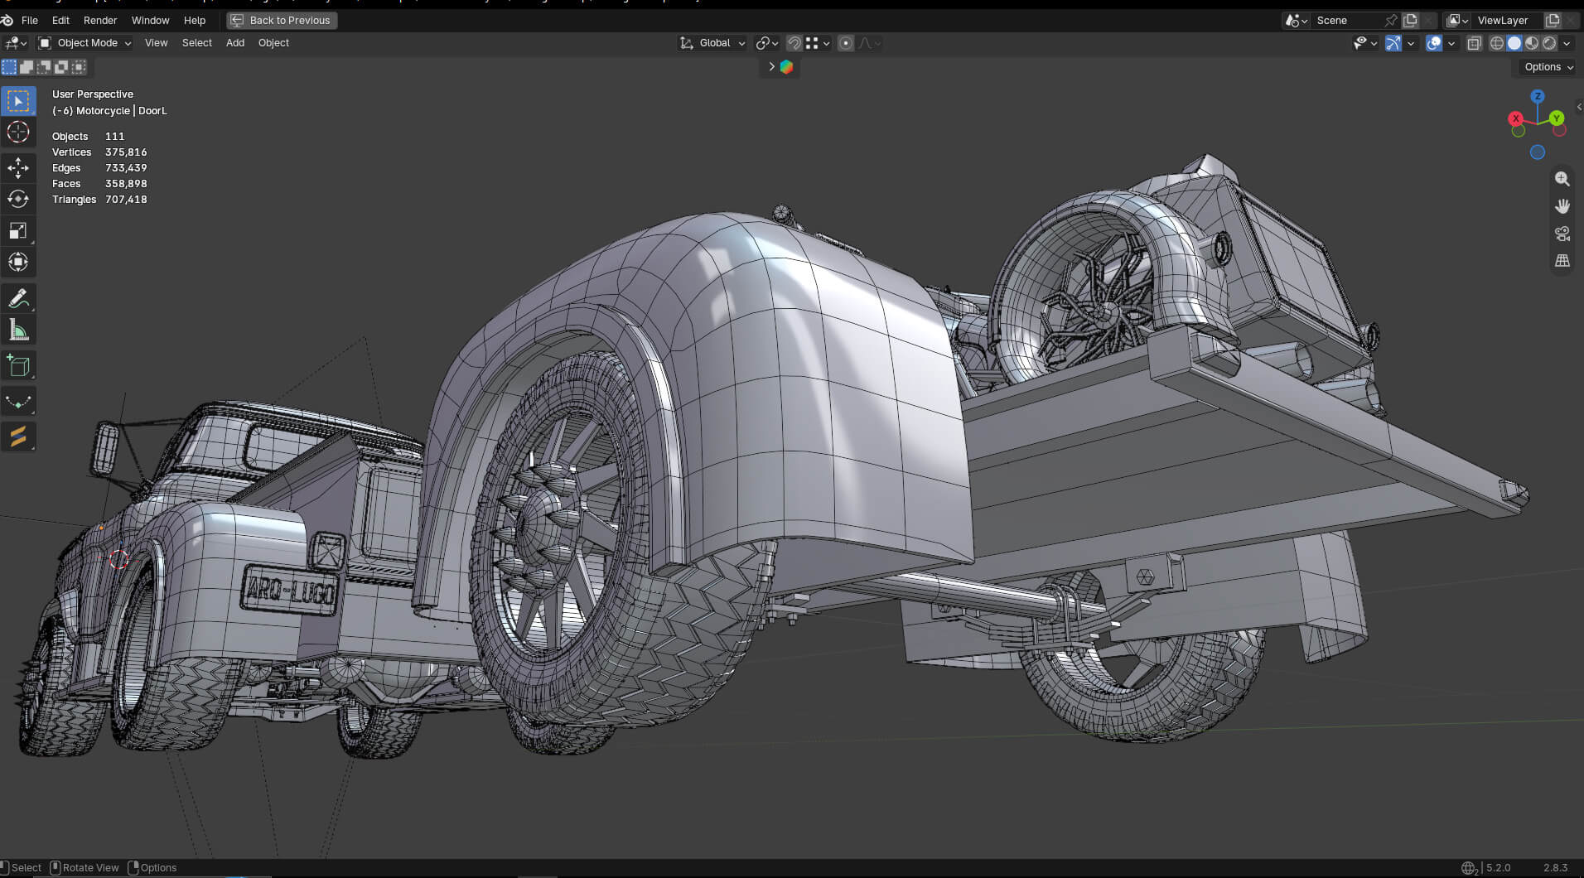This screenshot has height=878, width=1584.
Task: Choose the Transform tool
Action: pos(18,263)
